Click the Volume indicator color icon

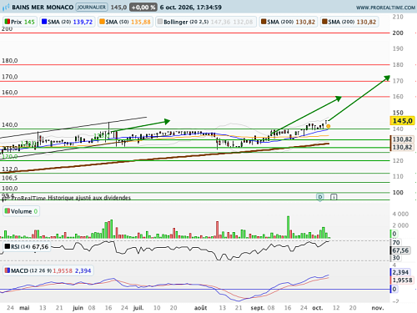8,211
